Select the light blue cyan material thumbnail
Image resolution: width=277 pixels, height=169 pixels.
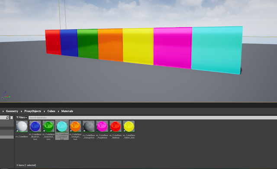tap(62, 127)
